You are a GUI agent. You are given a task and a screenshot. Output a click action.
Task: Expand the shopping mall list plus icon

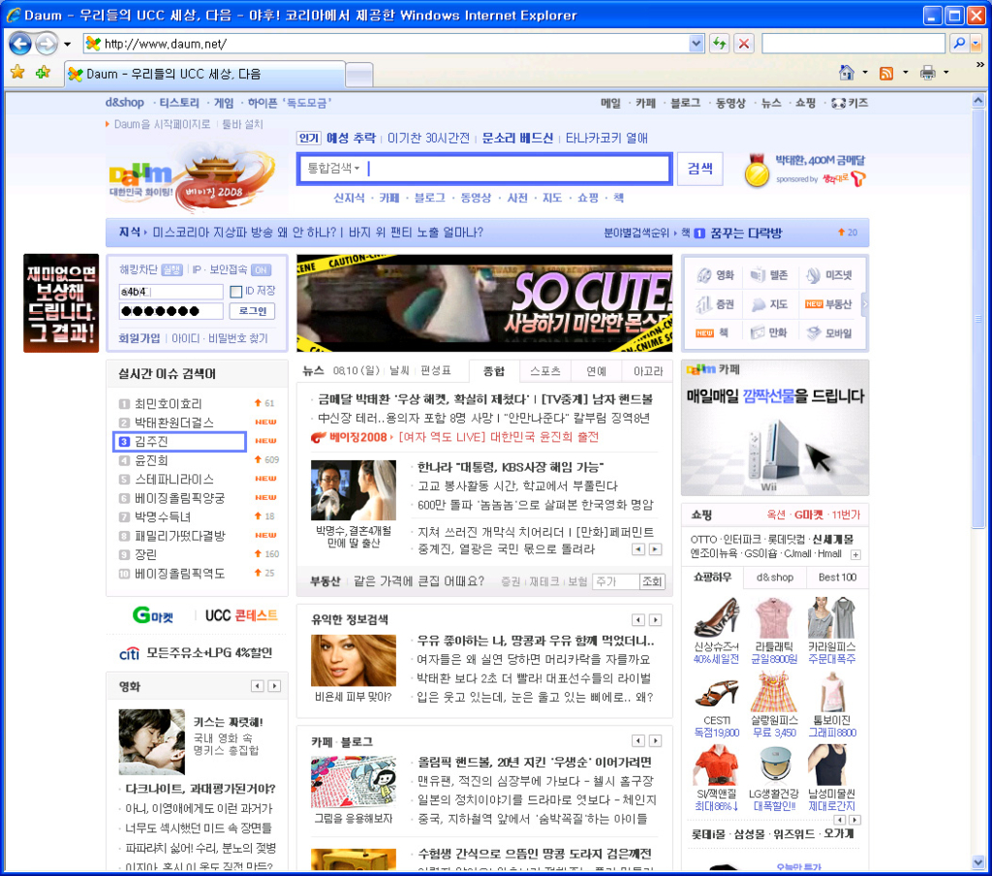pyautogui.click(x=855, y=555)
